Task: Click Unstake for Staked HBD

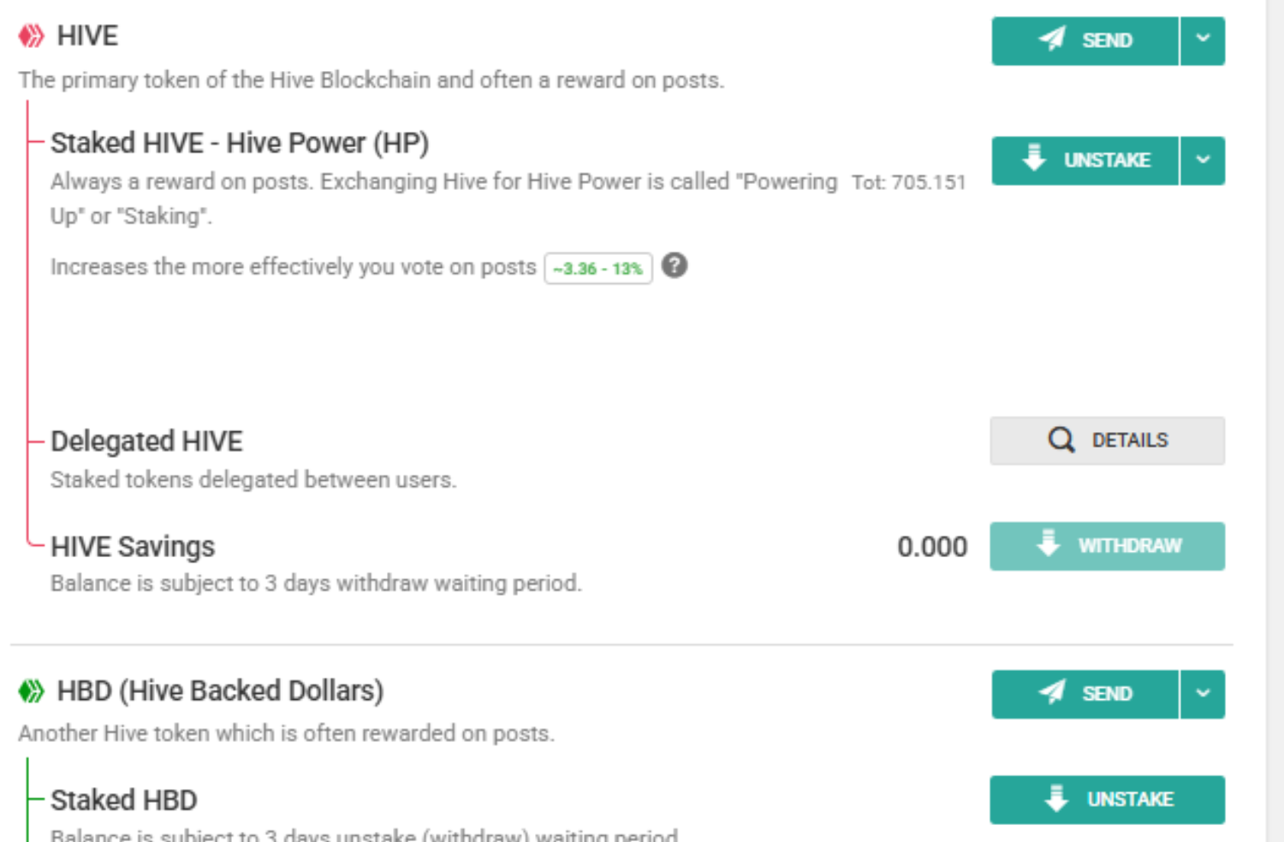Action: tap(1107, 799)
